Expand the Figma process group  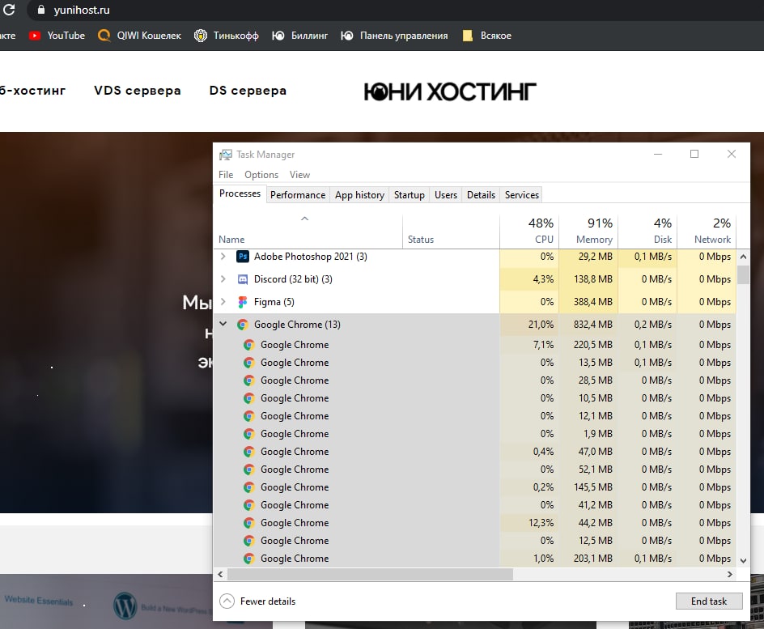pos(223,302)
